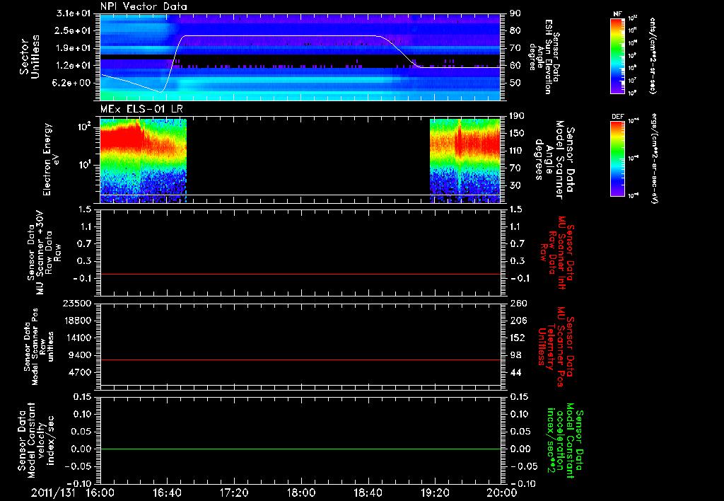Click the "Model Scanner Pos Raw" axis label

point(39,347)
